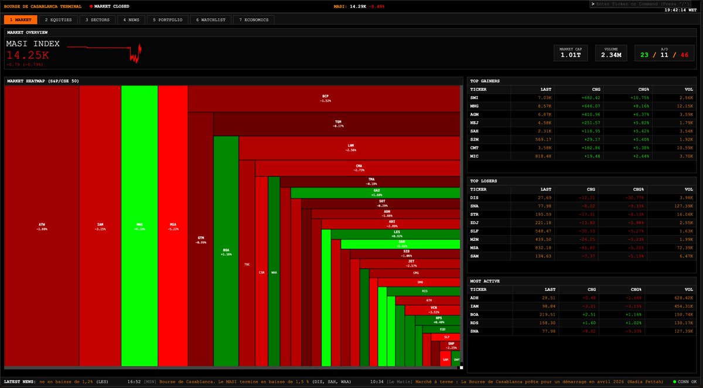The image size is (703, 388).
Task: Select the GAZ heatmap tile
Action: pyautogui.click(x=376, y=193)
